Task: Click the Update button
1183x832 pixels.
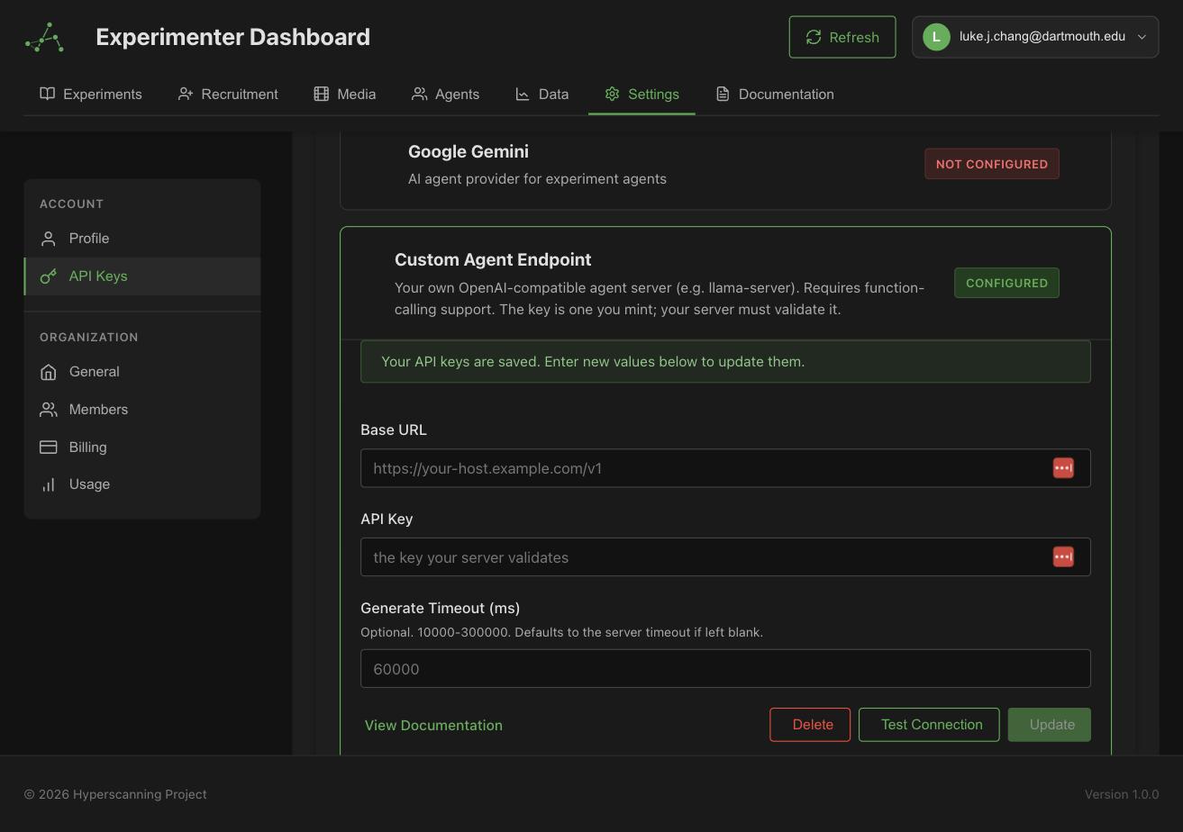Action: 1050,725
